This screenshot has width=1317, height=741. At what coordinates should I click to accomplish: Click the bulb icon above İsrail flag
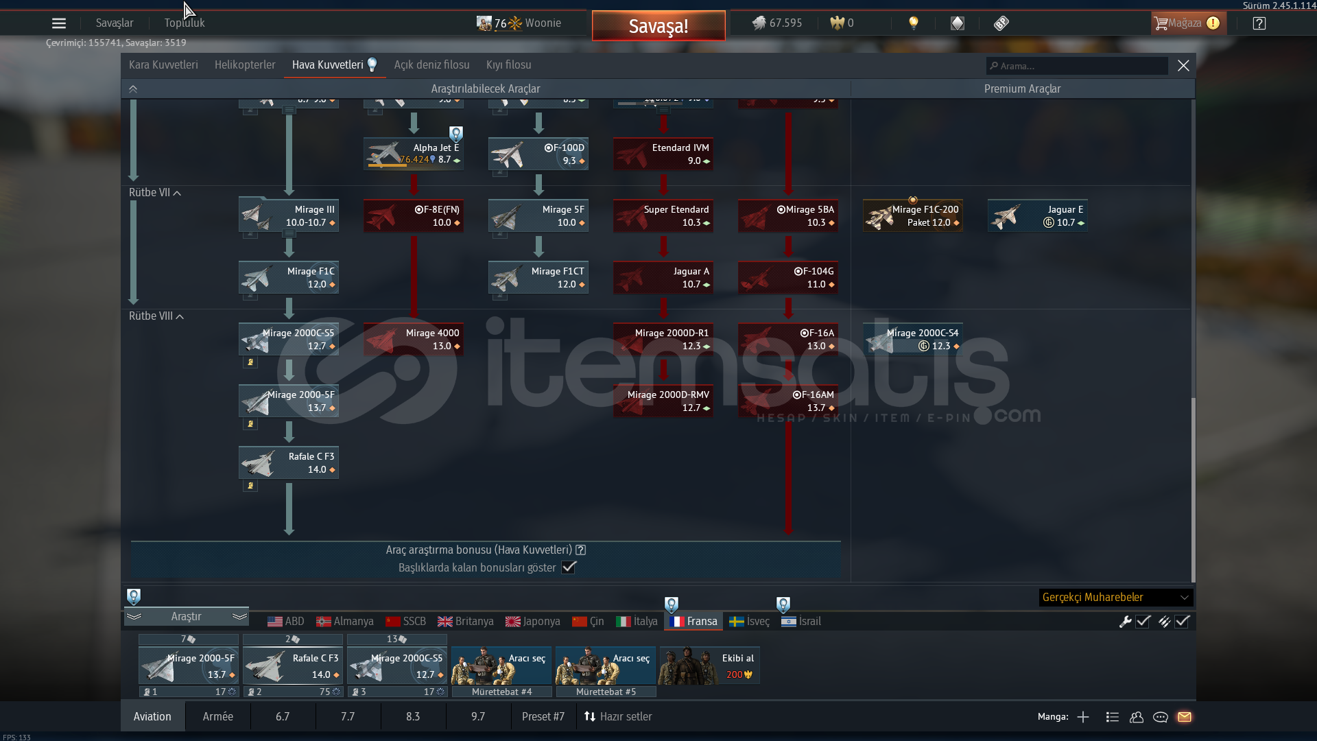coord(783,604)
